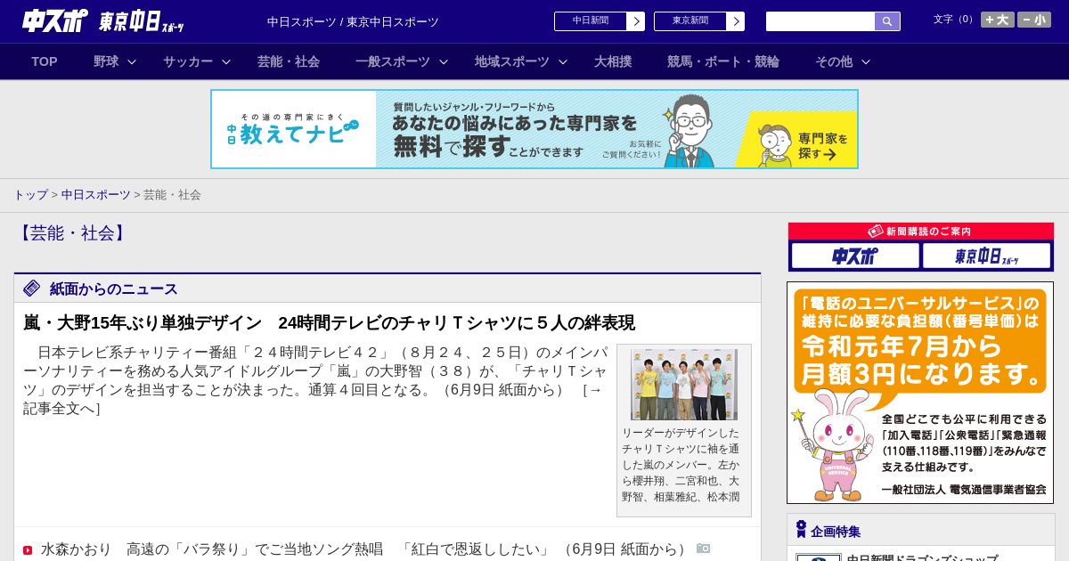Open その他 navigation menu
This screenshot has height=561, width=1069.
[834, 61]
